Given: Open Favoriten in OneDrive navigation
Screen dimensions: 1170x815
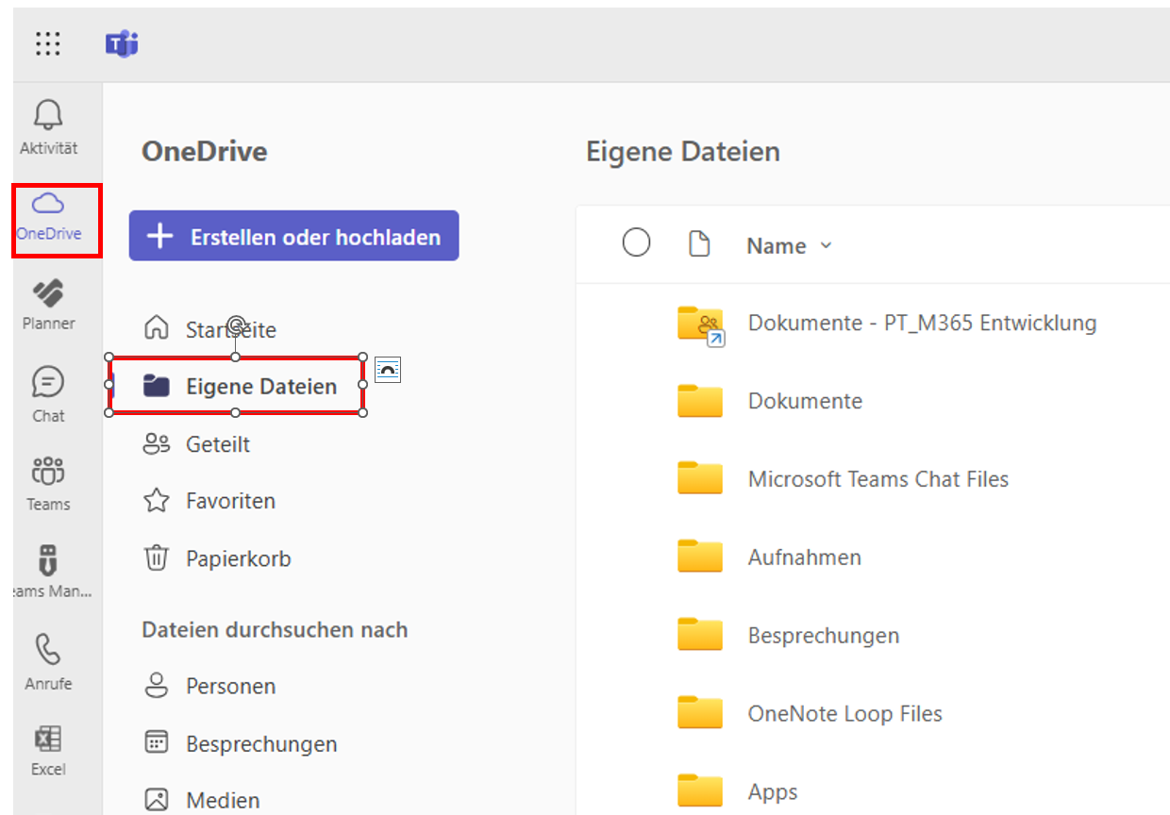Looking at the screenshot, I should point(209,500).
